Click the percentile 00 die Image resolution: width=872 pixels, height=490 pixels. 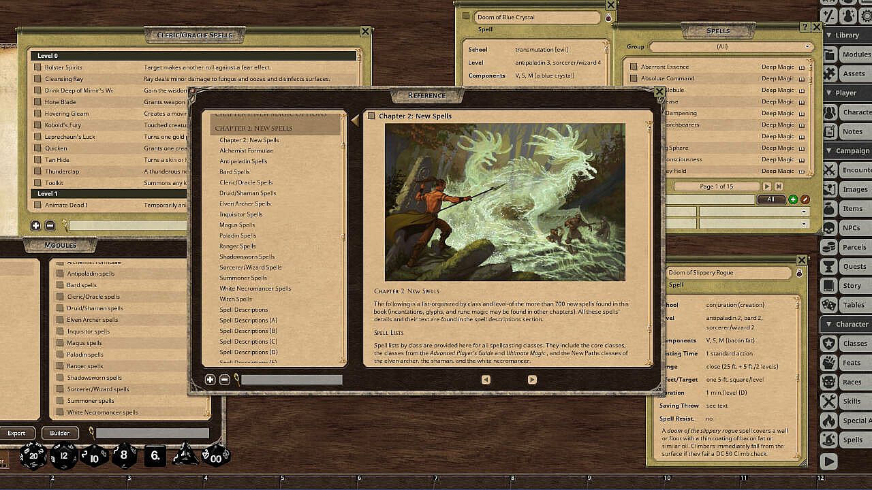click(216, 455)
